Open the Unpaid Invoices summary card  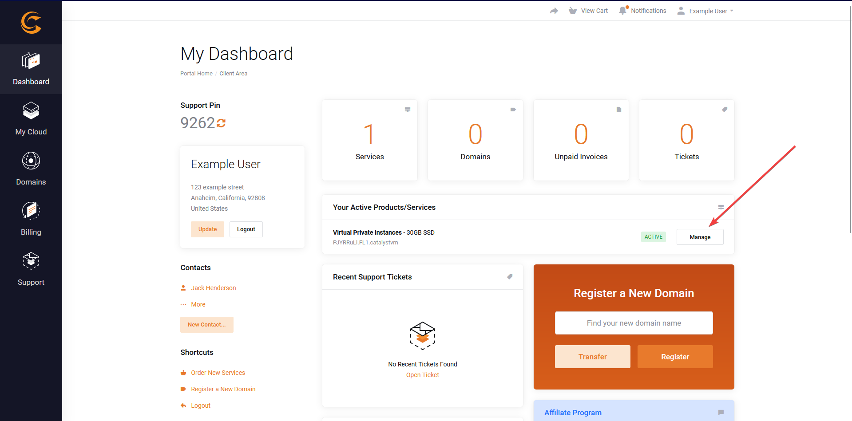pos(581,140)
